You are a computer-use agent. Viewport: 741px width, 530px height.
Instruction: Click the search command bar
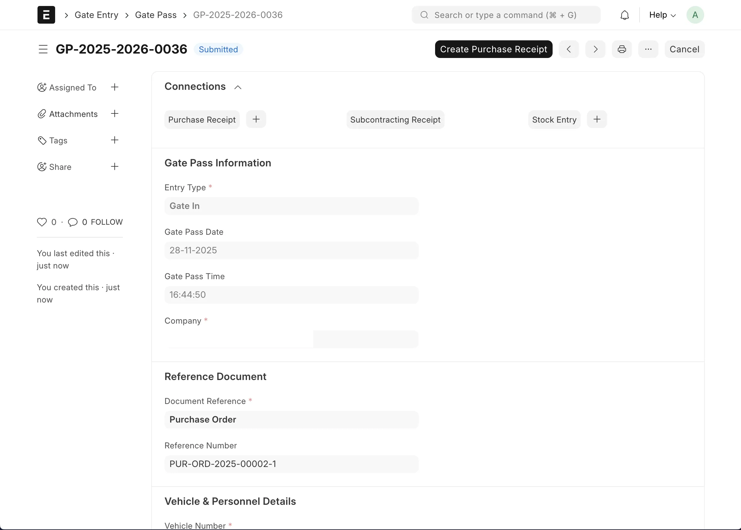coord(506,15)
